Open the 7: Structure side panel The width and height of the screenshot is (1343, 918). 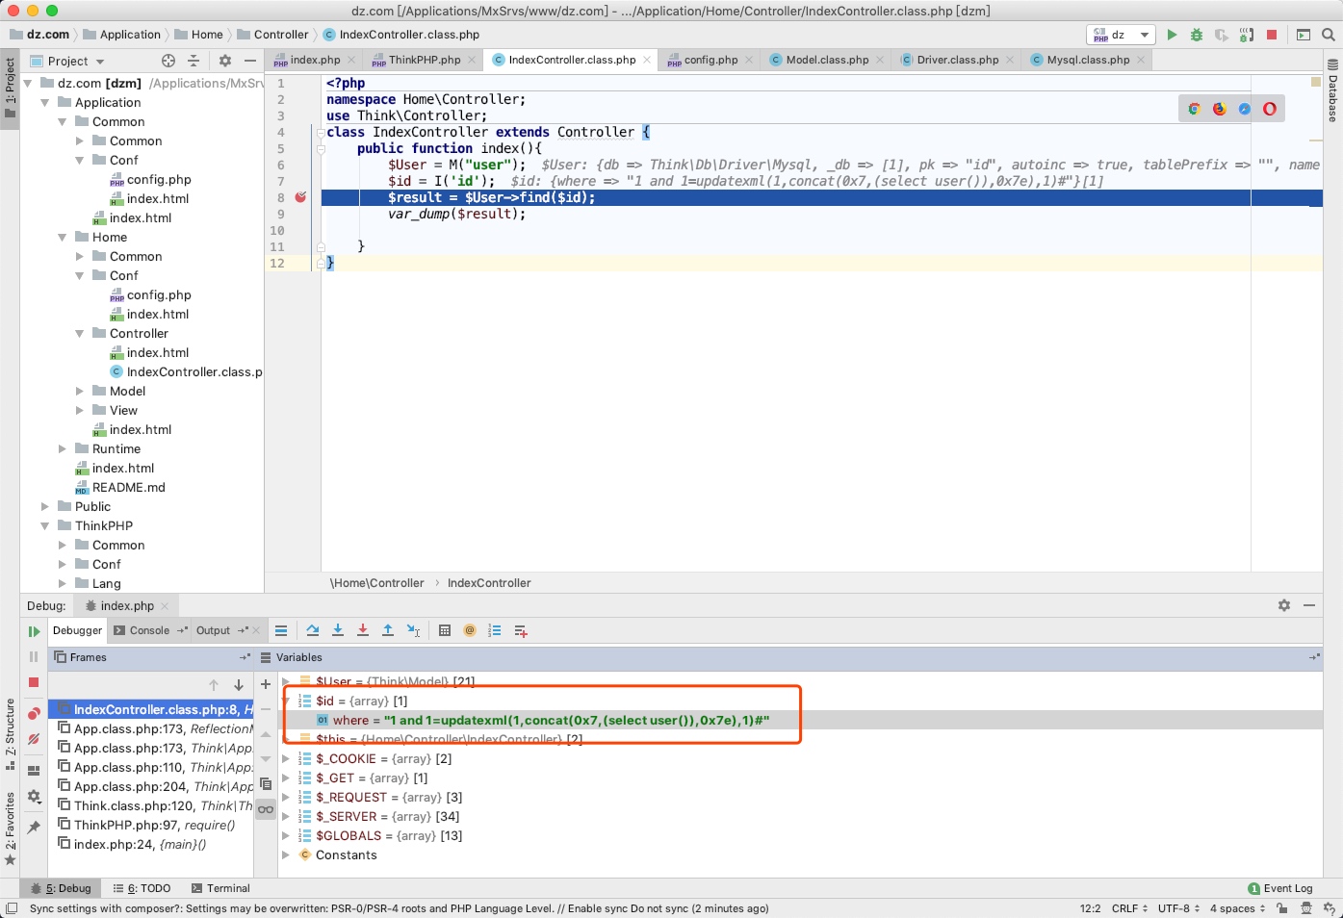[x=10, y=733]
